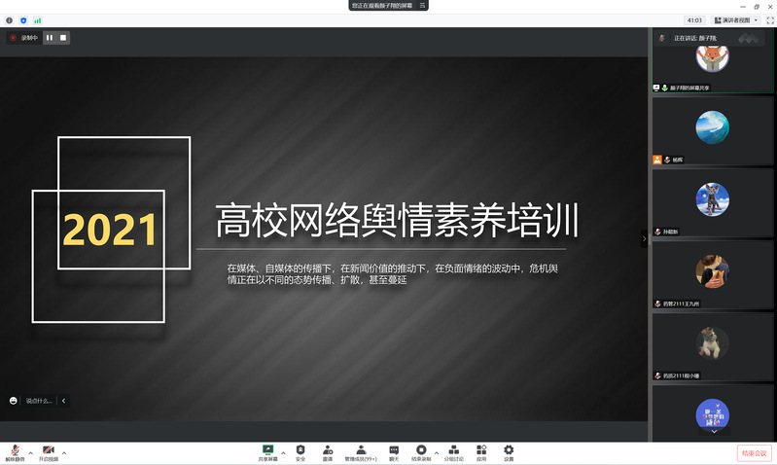The image size is (777, 465).
Task: Open the Chat (聊天) icon
Action: (x=394, y=451)
